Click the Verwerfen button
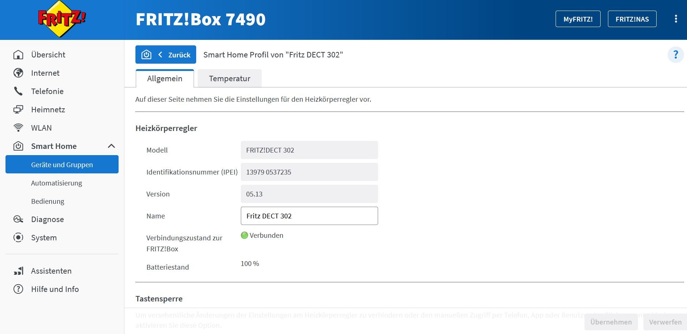This screenshot has width=687, height=334. [x=665, y=322]
